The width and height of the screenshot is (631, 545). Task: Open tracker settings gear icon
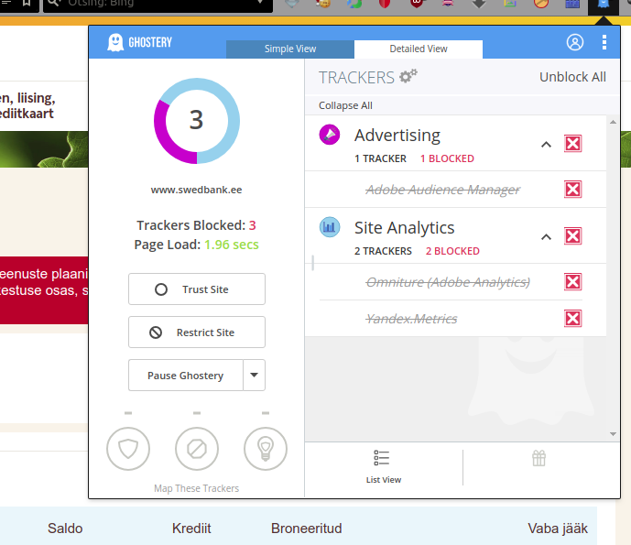coord(408,76)
